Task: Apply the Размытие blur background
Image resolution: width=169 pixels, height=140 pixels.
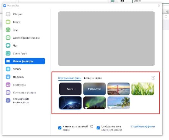Action: tap(94, 89)
